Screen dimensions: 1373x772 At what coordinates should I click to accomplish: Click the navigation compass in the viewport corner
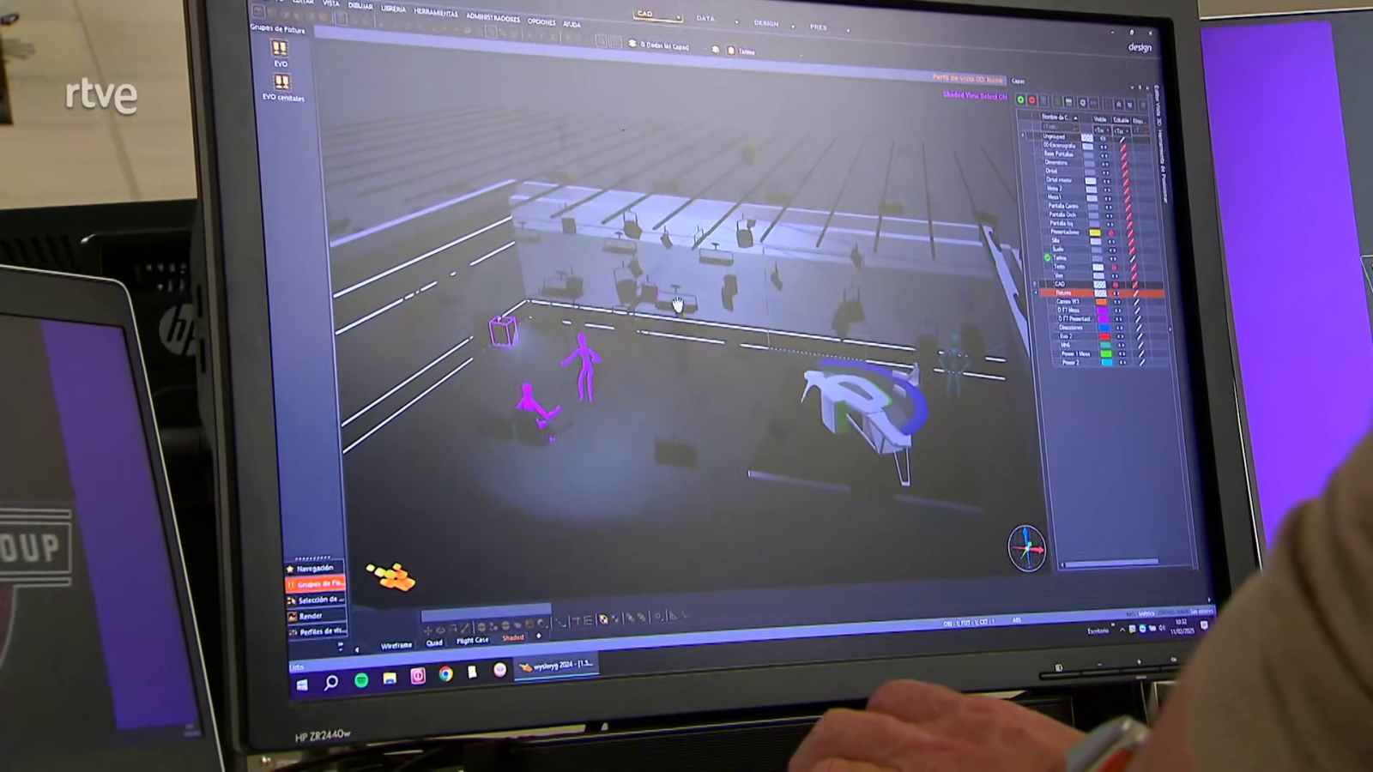[x=1027, y=547]
